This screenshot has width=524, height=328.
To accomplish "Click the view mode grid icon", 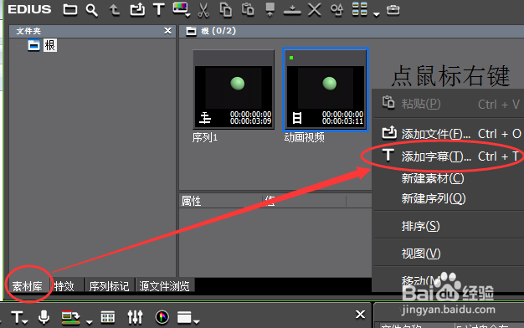I will click(360, 9).
